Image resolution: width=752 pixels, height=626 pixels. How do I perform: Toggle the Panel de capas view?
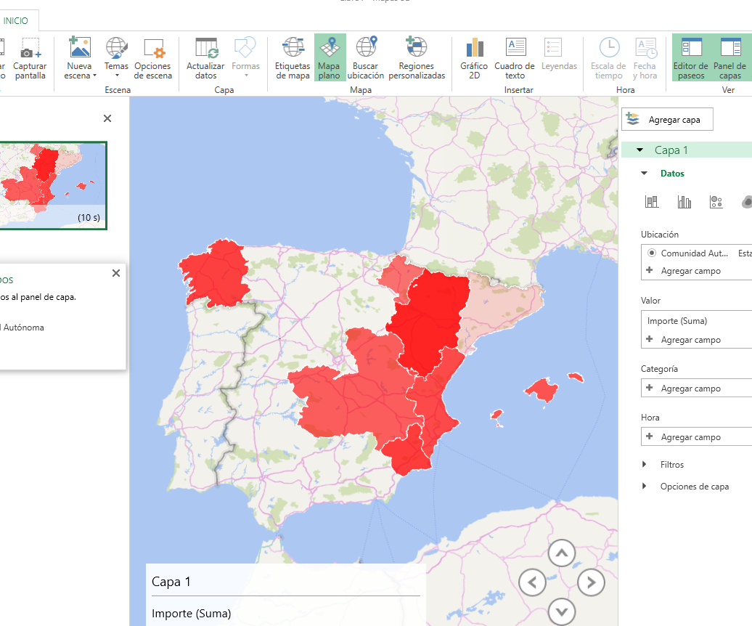tap(730, 57)
